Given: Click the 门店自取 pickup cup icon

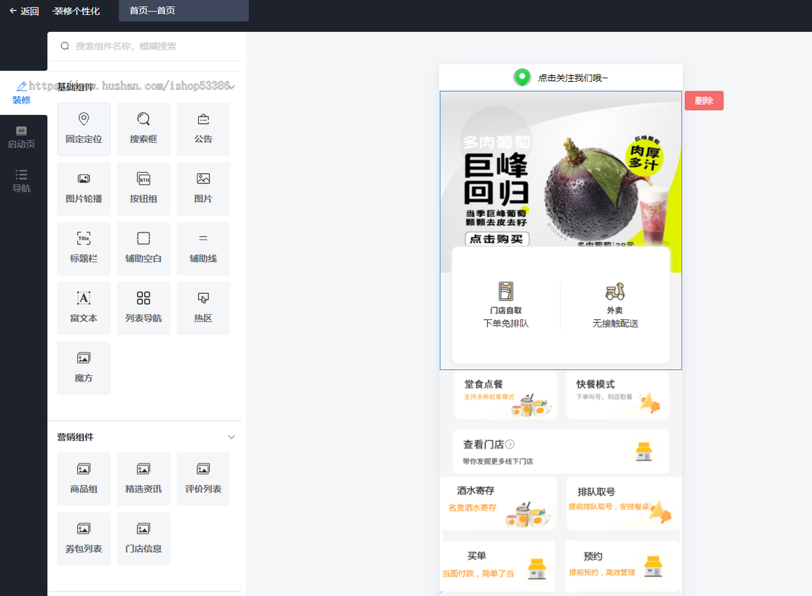Looking at the screenshot, I should click(505, 292).
